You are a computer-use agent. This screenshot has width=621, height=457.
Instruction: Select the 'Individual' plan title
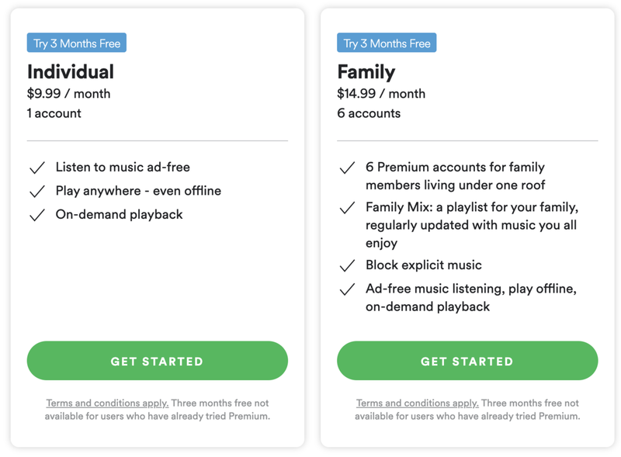coord(71,72)
